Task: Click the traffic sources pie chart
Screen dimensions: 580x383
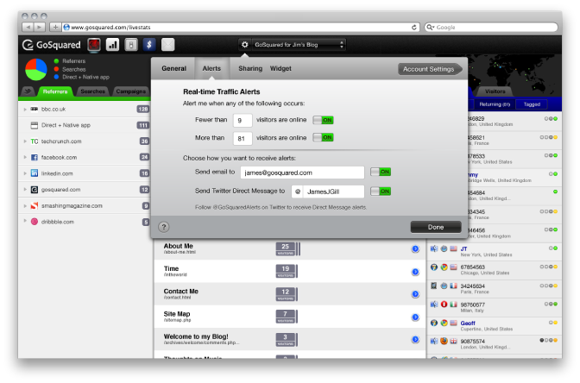Action: point(36,70)
